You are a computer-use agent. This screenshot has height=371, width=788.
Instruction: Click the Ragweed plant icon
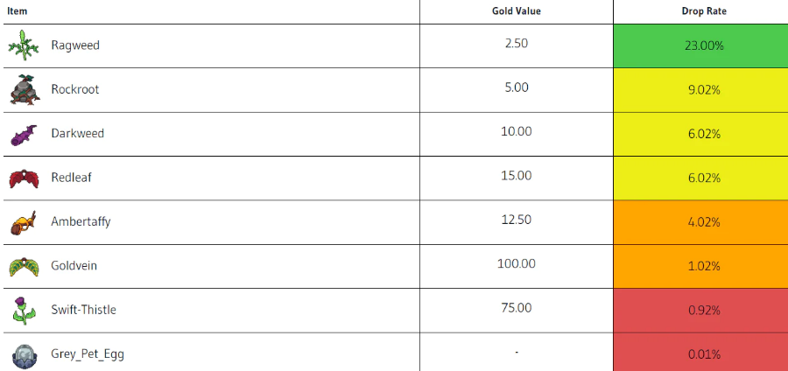click(x=24, y=46)
